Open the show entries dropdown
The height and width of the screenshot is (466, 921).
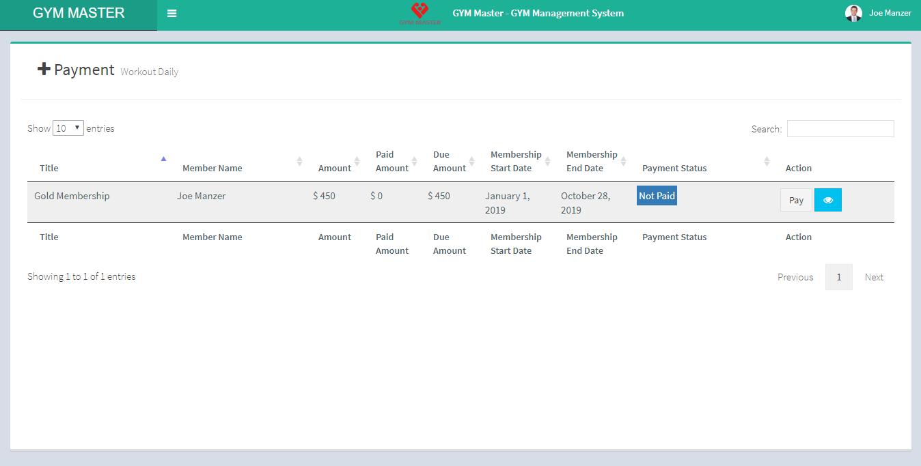(x=68, y=128)
